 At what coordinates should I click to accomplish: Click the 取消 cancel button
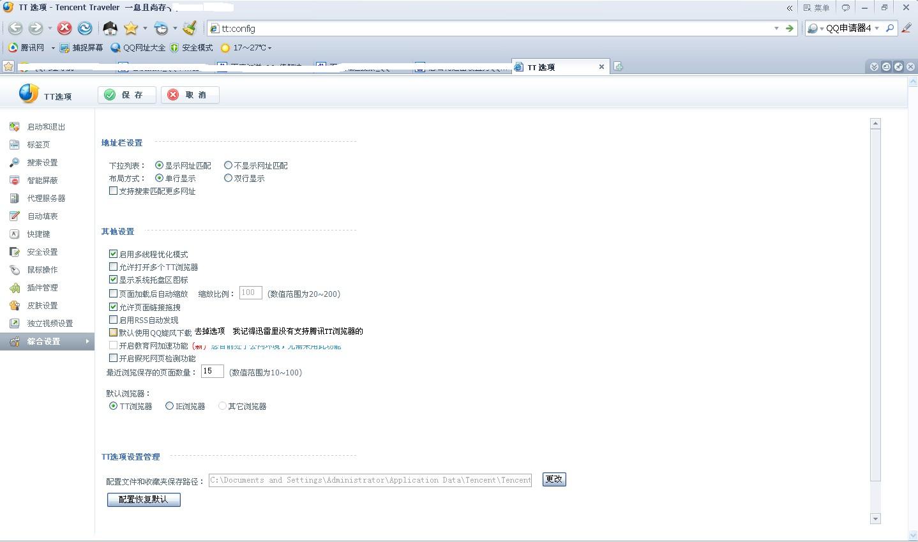pyautogui.click(x=190, y=94)
